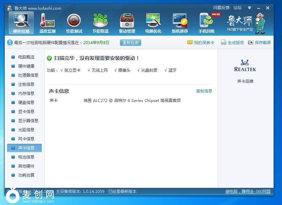Select 电脑概览 in the sidebar
The height and width of the screenshot is (205, 282).
pyautogui.click(x=26, y=57)
